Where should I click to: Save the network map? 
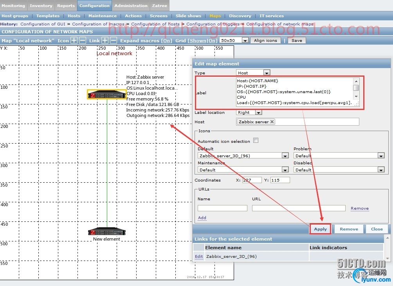pyautogui.click(x=297, y=41)
